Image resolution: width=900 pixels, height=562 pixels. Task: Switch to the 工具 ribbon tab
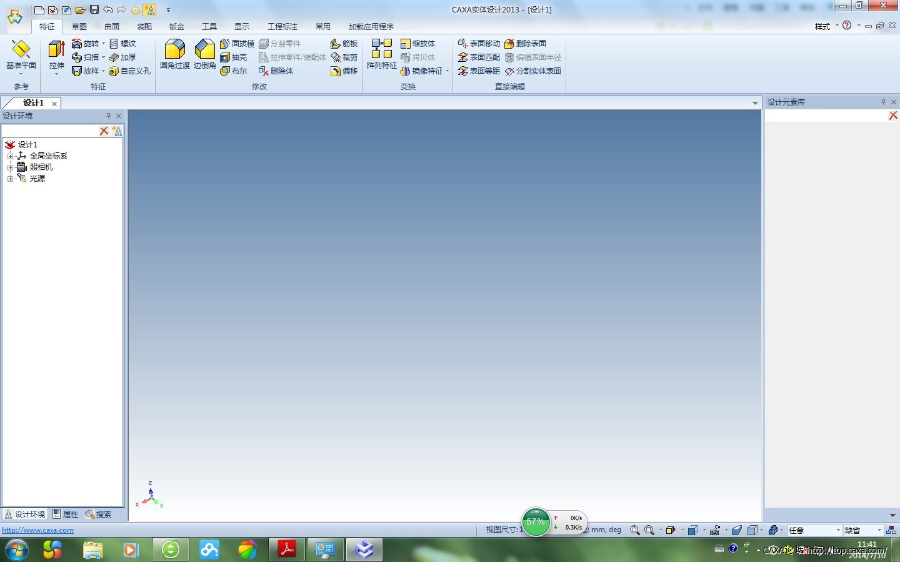coord(209,26)
